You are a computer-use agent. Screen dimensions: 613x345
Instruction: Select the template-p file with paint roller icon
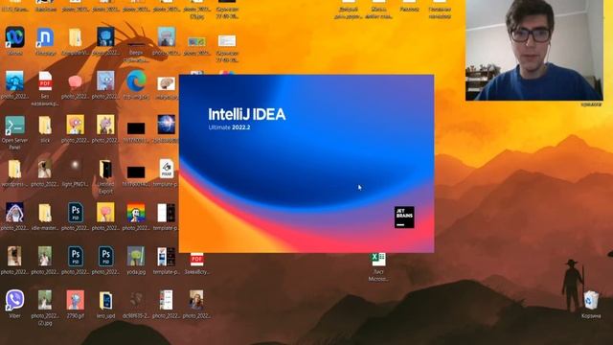click(x=166, y=169)
